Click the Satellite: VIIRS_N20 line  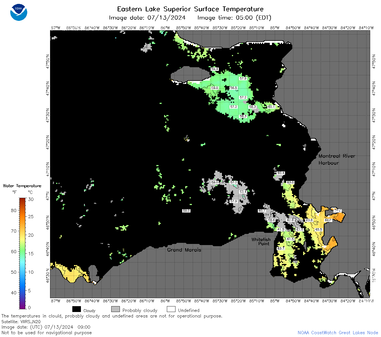pyautogui.click(x=21, y=321)
